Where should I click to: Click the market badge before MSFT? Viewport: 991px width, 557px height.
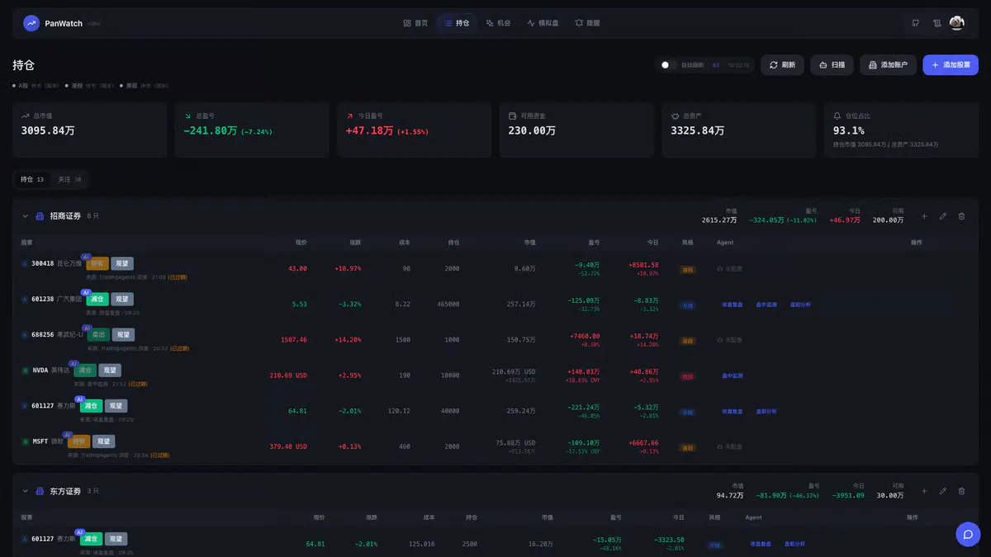point(25,441)
